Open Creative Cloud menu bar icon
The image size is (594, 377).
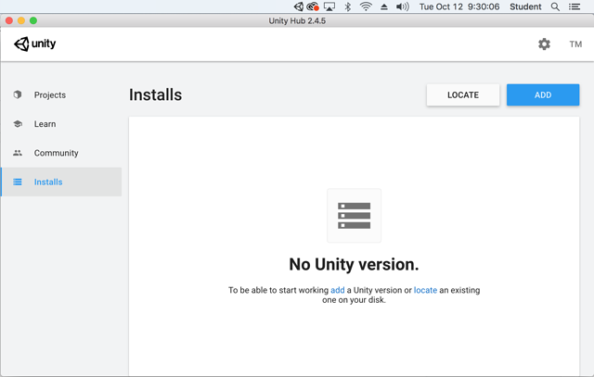click(313, 6)
